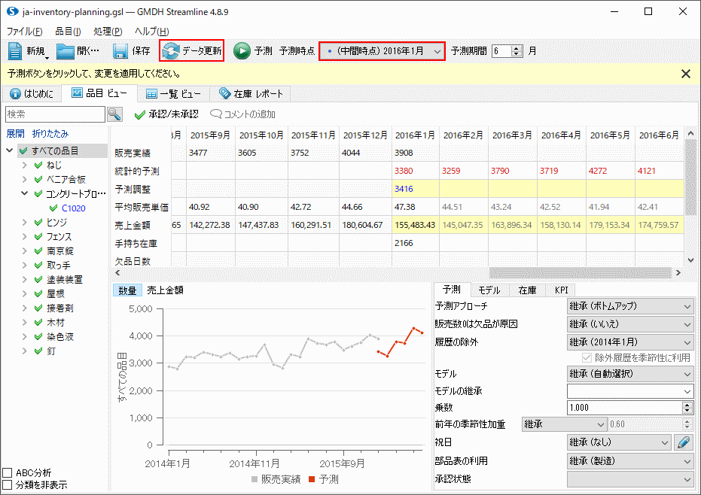Screen dimensions: 701x495
Task: Click the 売上金額 chart button
Action: 165,290
